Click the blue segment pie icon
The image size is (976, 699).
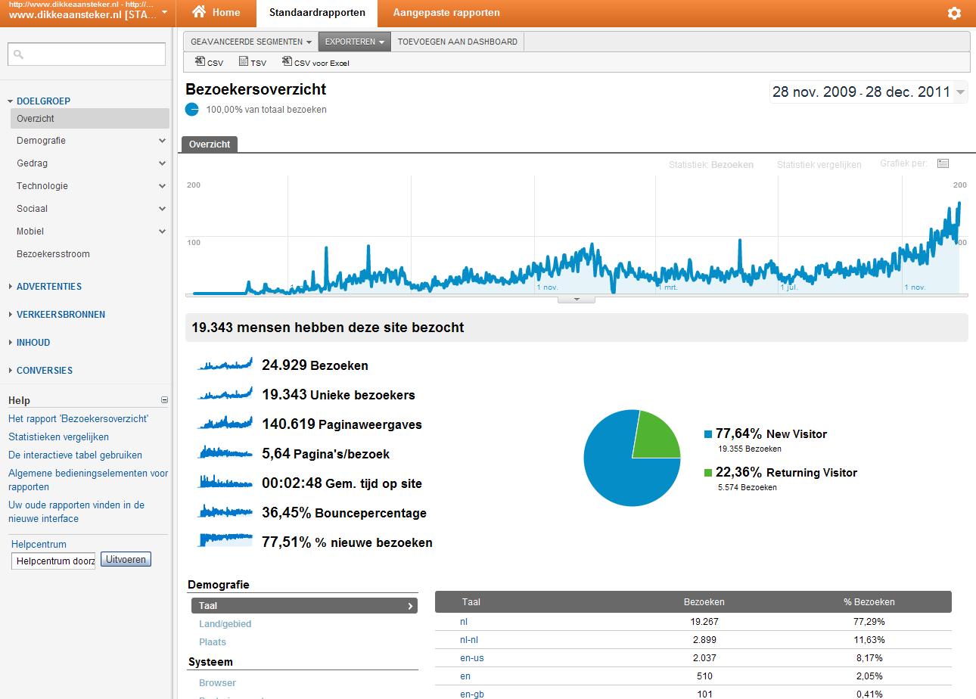click(192, 110)
